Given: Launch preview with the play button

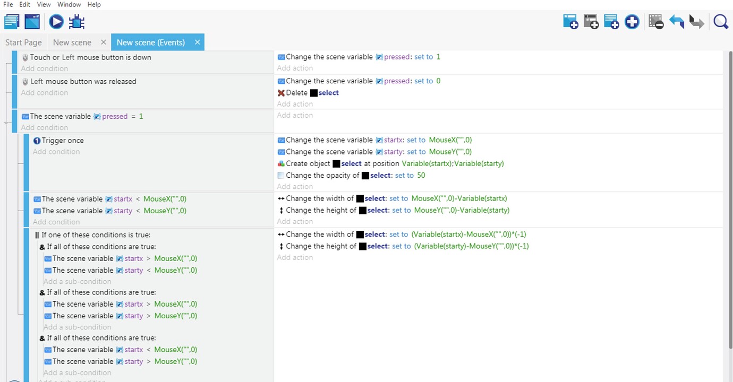Looking at the screenshot, I should (56, 22).
